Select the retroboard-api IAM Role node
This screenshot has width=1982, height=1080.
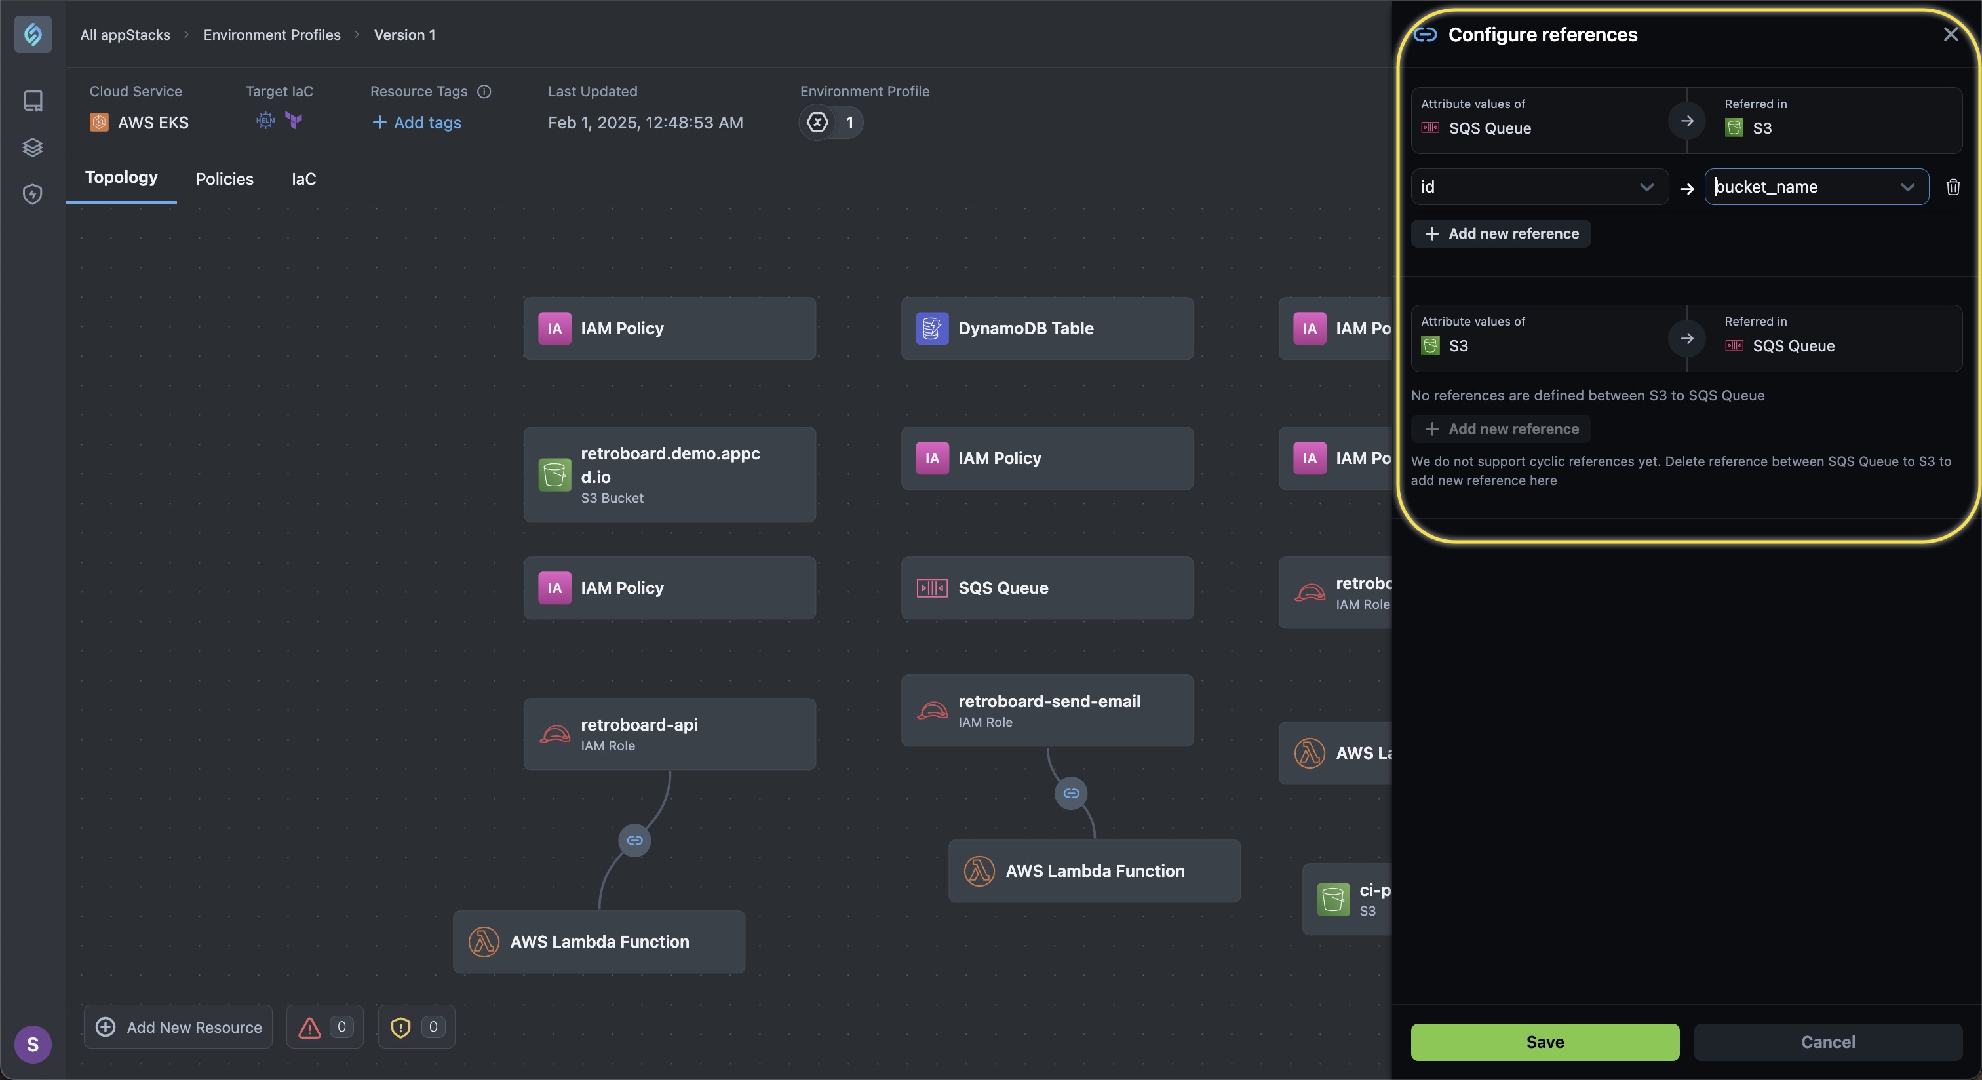(669, 734)
